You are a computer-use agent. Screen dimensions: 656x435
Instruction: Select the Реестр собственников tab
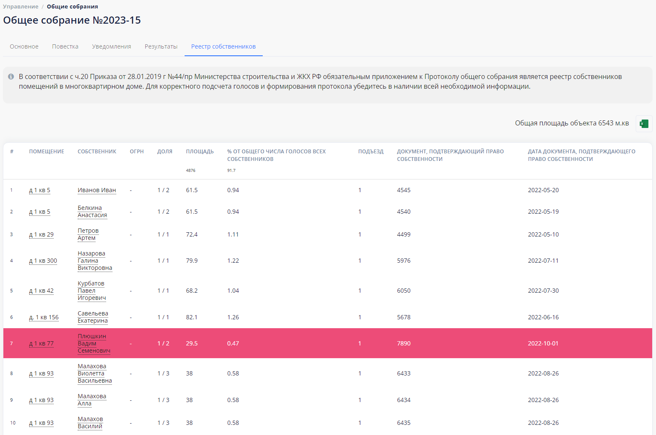click(223, 46)
